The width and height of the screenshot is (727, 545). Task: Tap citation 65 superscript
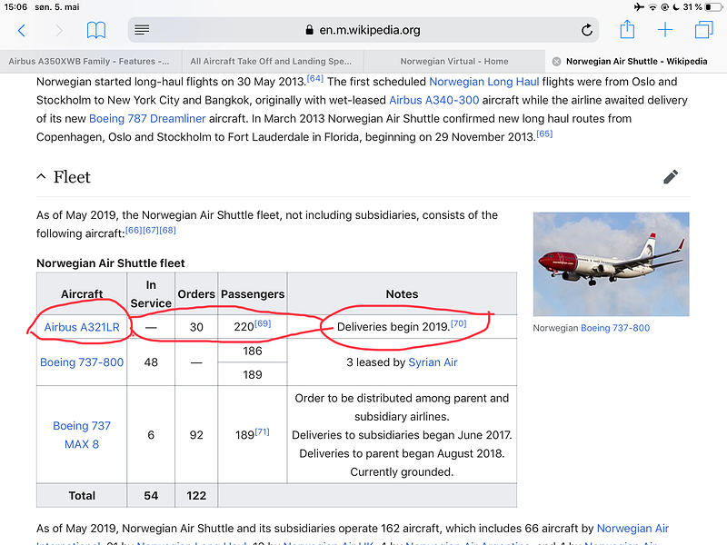click(x=544, y=134)
